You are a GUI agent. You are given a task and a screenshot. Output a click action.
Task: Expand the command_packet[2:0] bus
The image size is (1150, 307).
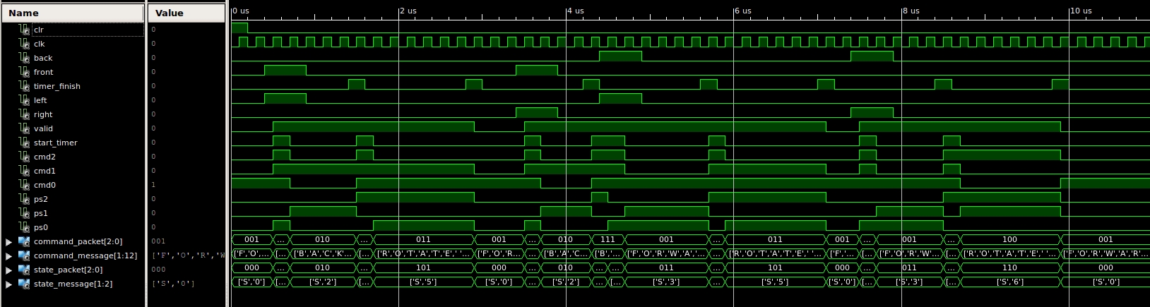[8, 241]
